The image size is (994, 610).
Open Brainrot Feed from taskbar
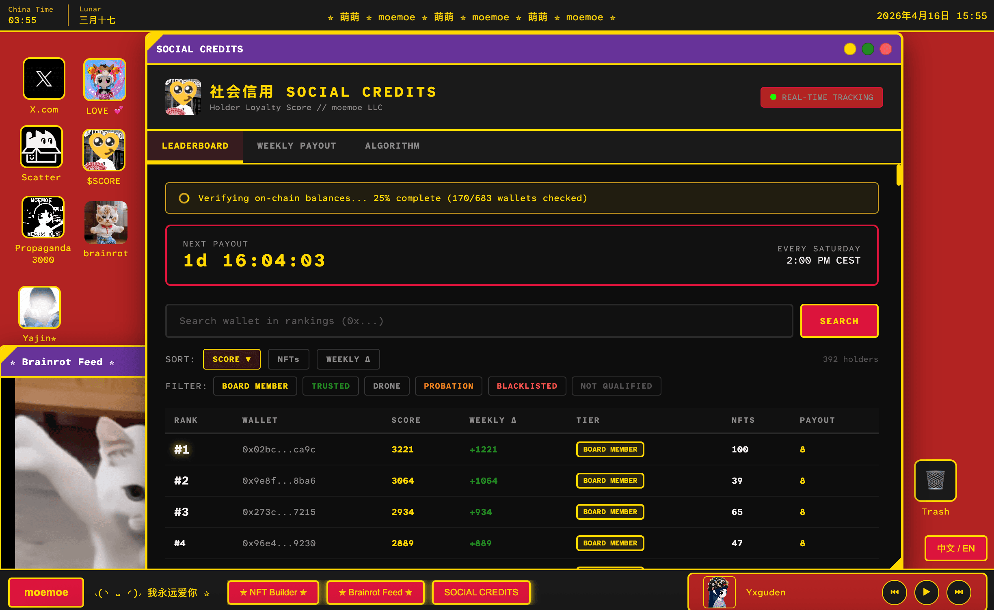[x=376, y=592]
